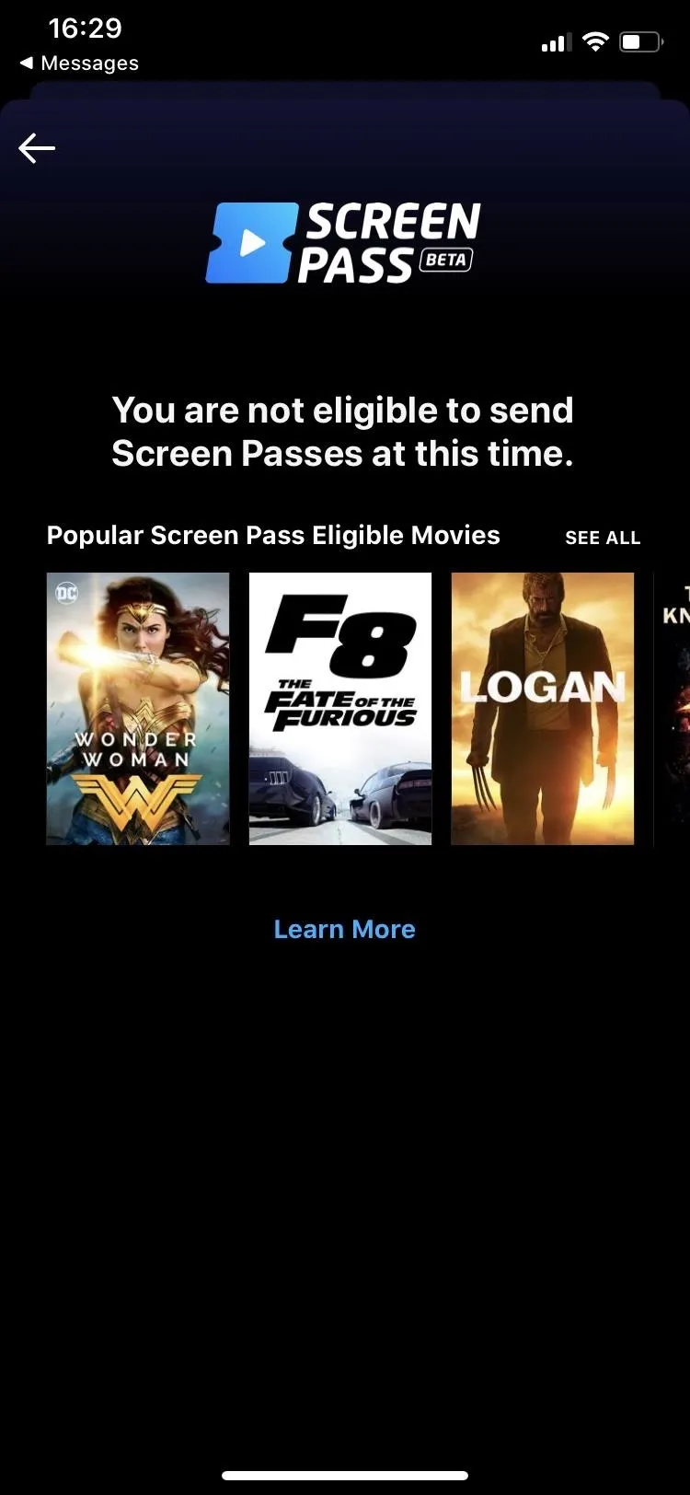This screenshot has width=690, height=1495.
Task: Select the Wonder Woman movie poster
Action: 138,709
